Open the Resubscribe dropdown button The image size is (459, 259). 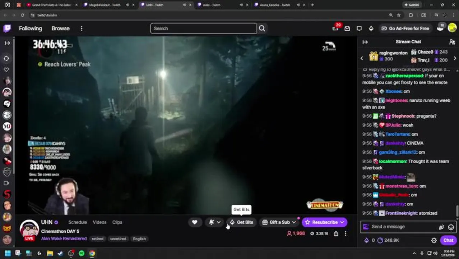pyautogui.click(x=325, y=222)
